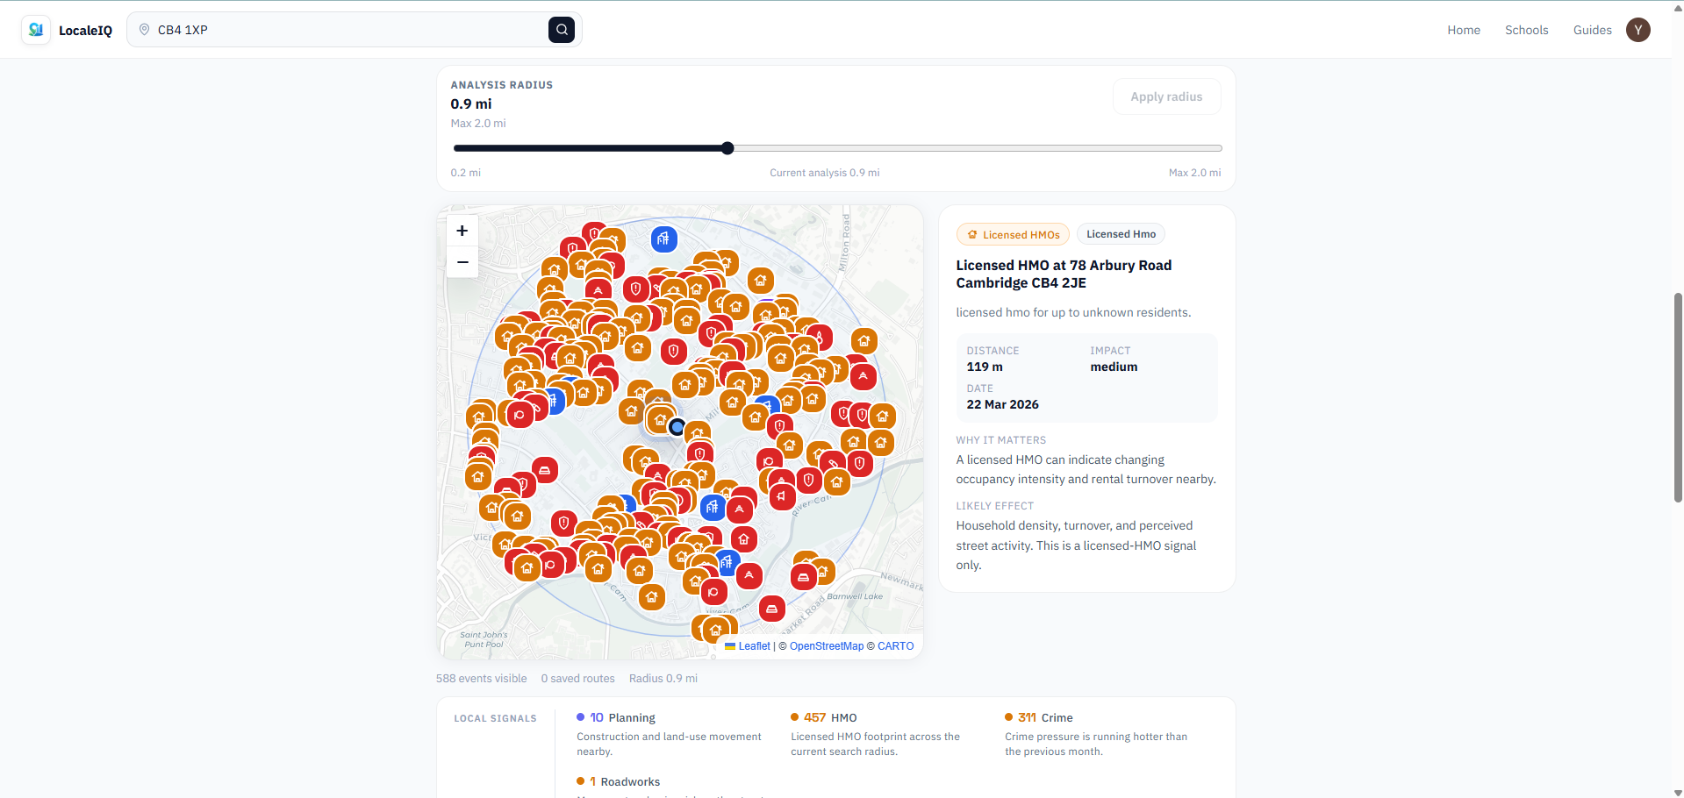Open the user avatar menu marked Y

coord(1637,29)
